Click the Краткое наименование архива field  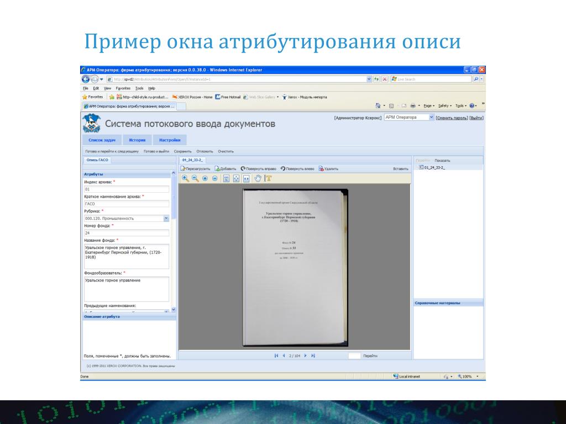tap(127, 204)
